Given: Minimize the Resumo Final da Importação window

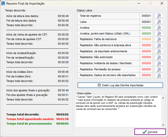Looking at the screenshot, I should (139, 4).
